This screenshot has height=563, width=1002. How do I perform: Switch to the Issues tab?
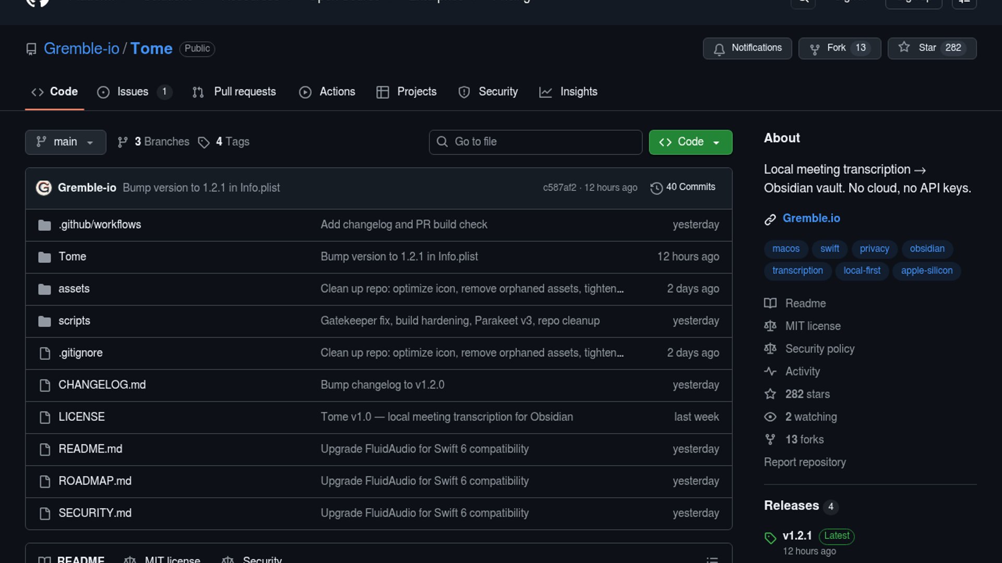pyautogui.click(x=133, y=92)
